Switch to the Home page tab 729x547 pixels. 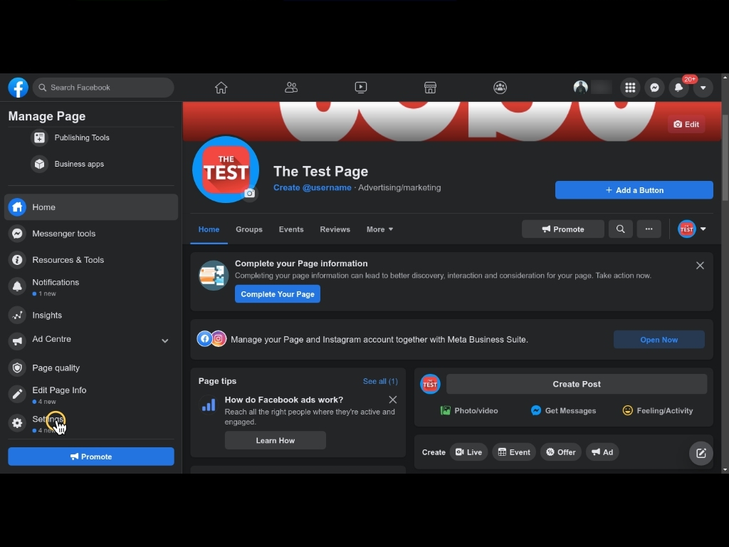pos(209,229)
